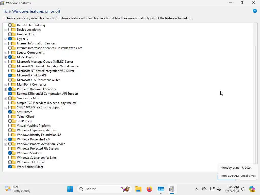Click the Windows Sandbox folder icon
This screenshot has height=195, width=260.
[x=14, y=153]
